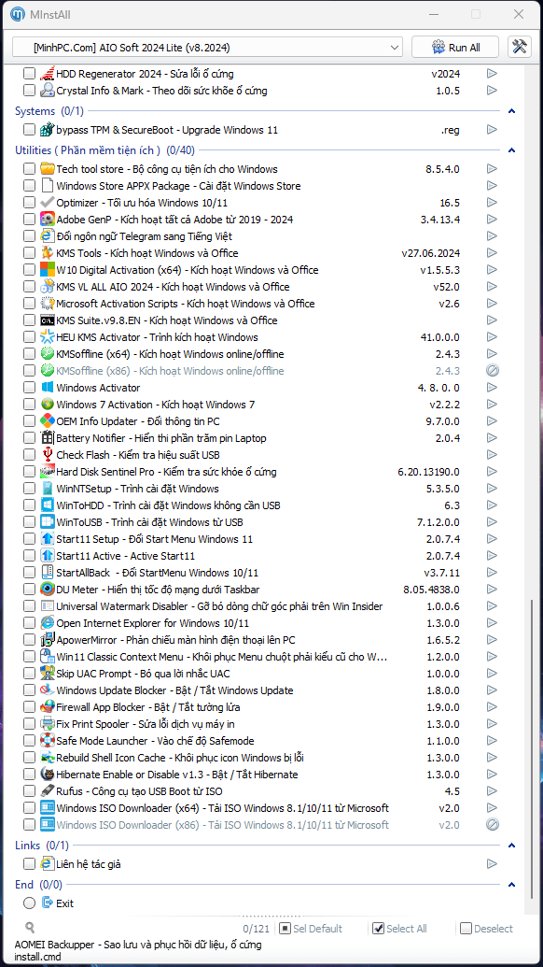Enable the WinToHDD checkbox
543x967 pixels.
pyautogui.click(x=29, y=505)
